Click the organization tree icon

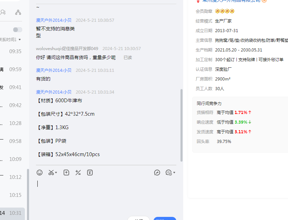tap(18, 12)
